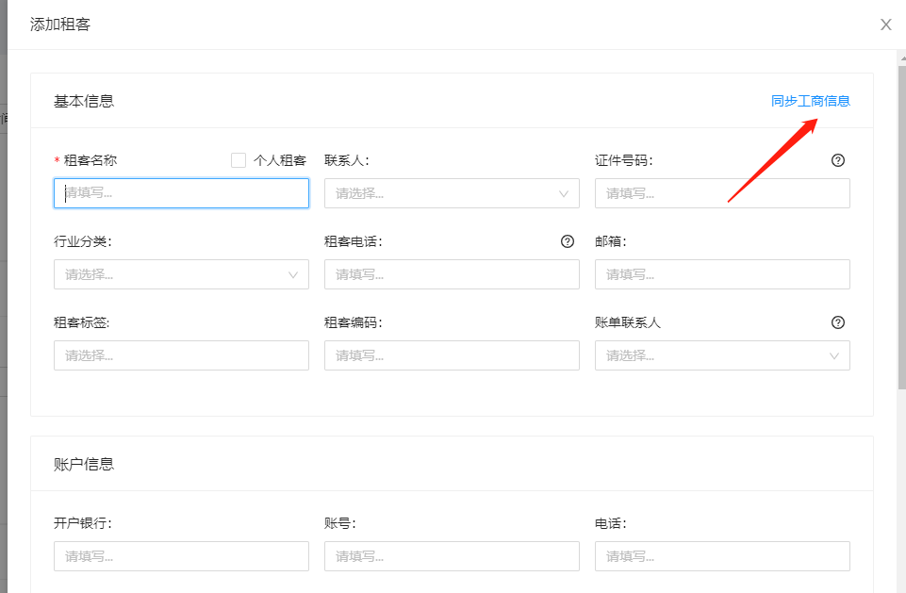Click help icon beside 租客电话

[x=567, y=241]
